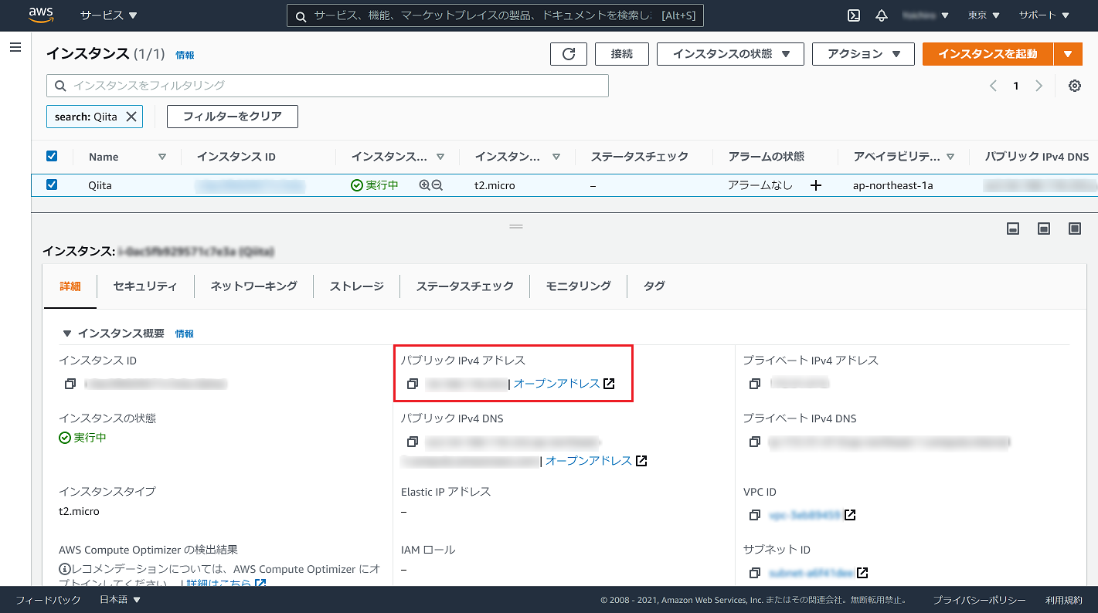Viewport: 1098px width, 613px height.
Task: Switch to the 詳細 tab
Action: click(70, 286)
